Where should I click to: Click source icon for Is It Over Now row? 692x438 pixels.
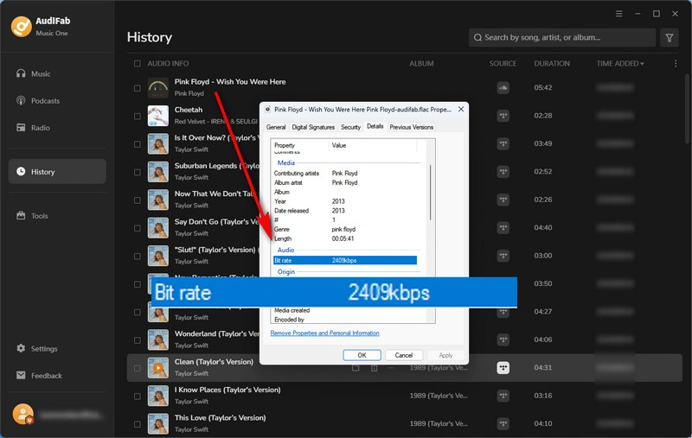click(503, 143)
